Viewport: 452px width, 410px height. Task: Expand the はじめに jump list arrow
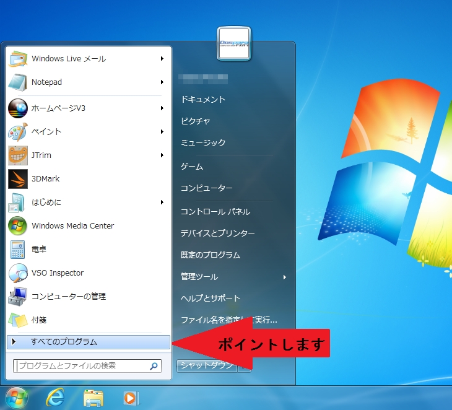point(162,203)
